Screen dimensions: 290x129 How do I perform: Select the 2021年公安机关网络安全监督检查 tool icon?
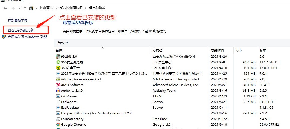[x=58, y=73]
